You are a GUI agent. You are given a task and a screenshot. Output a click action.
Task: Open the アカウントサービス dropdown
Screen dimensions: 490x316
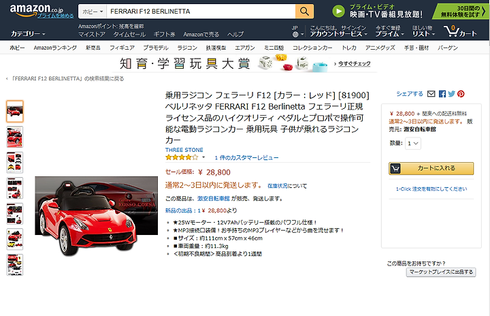[338, 31]
